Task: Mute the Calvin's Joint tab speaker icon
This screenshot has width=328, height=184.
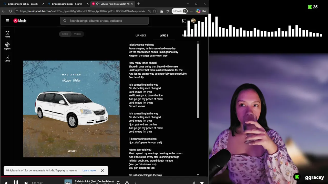Action: [x=98, y=4]
